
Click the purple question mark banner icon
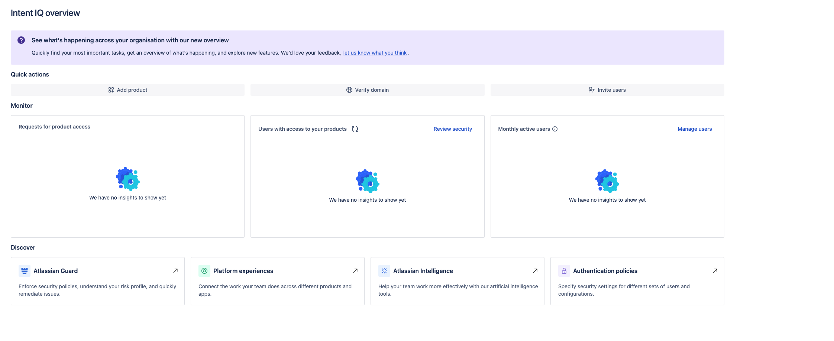pyautogui.click(x=21, y=40)
